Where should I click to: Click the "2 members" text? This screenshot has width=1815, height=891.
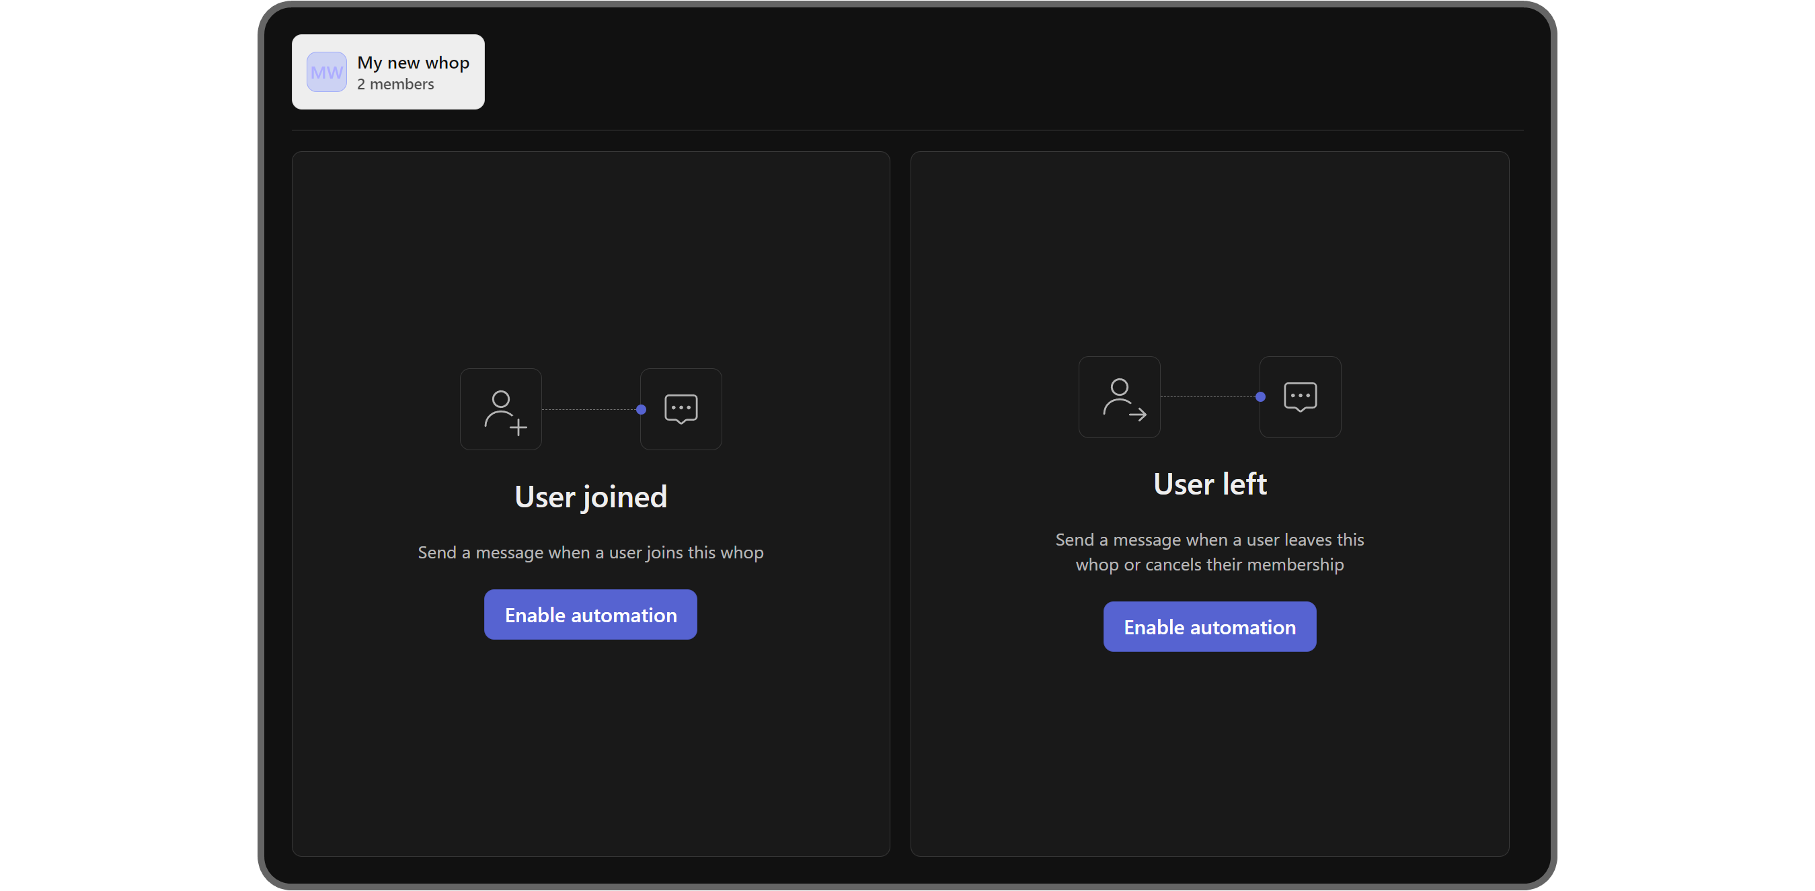pos(395,85)
